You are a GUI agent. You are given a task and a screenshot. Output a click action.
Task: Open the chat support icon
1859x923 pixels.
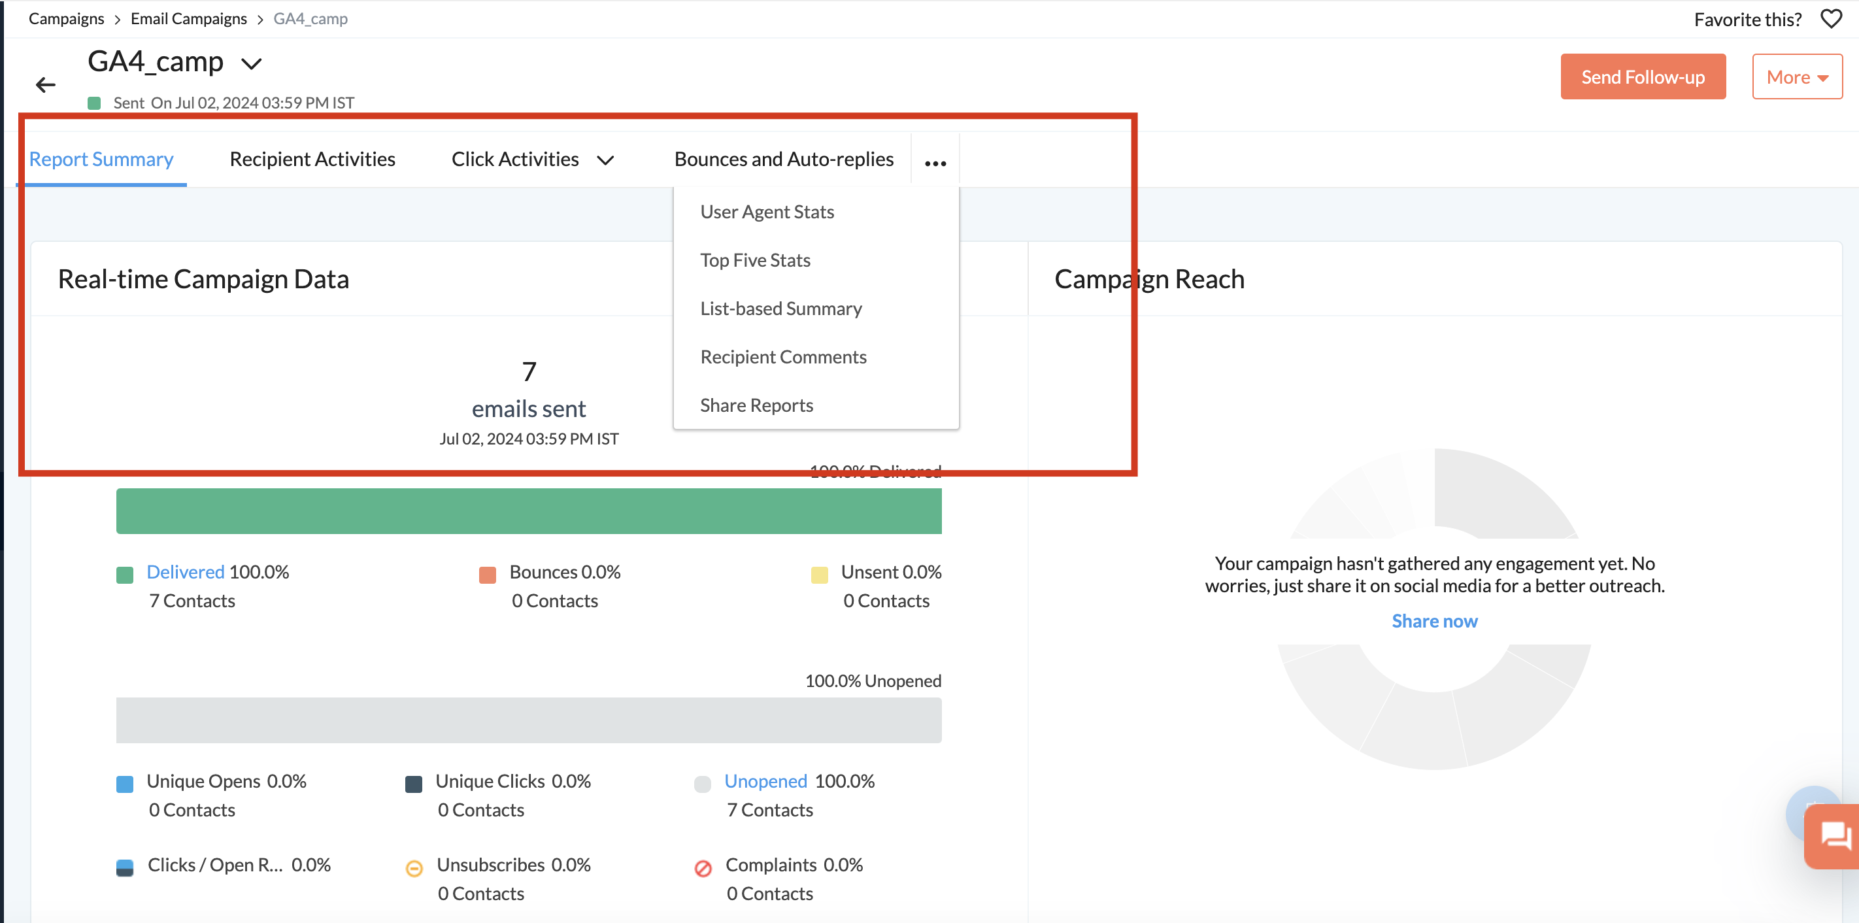(1834, 837)
